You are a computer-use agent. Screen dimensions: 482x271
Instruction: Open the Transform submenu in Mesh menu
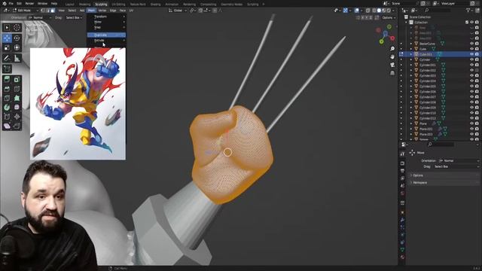point(106,17)
